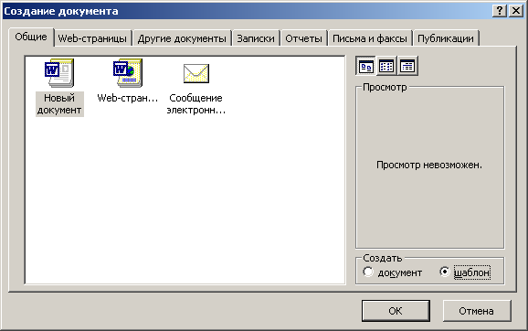
Task: Select the Сообщение электронной почты envelope icon
Action: coord(196,73)
